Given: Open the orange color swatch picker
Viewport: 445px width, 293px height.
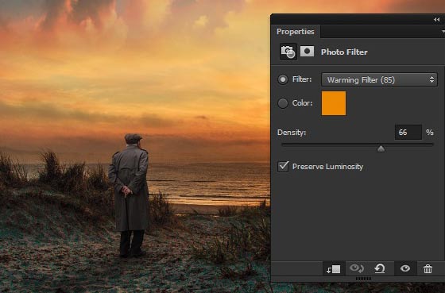Looking at the screenshot, I should pyautogui.click(x=334, y=103).
